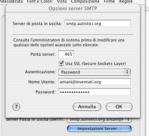Click the Annulla button

pyautogui.click(x=87, y=107)
